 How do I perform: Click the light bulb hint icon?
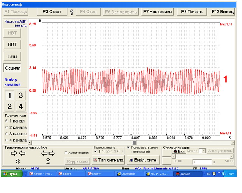pos(71,12)
